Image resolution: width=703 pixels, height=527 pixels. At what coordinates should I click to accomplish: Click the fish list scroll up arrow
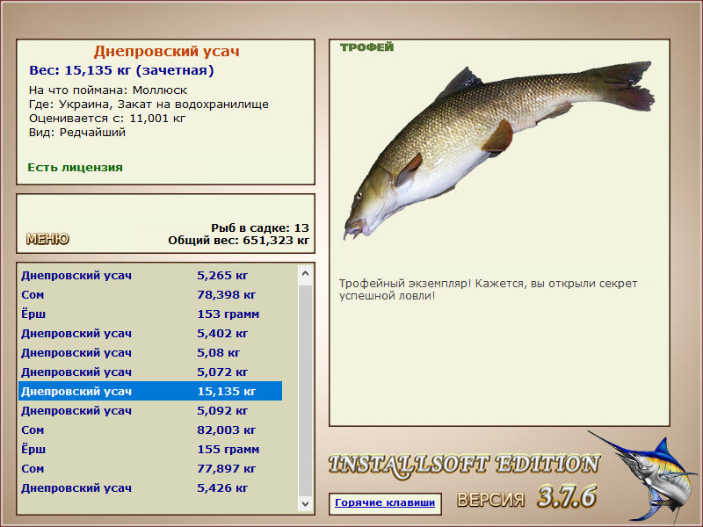click(305, 273)
